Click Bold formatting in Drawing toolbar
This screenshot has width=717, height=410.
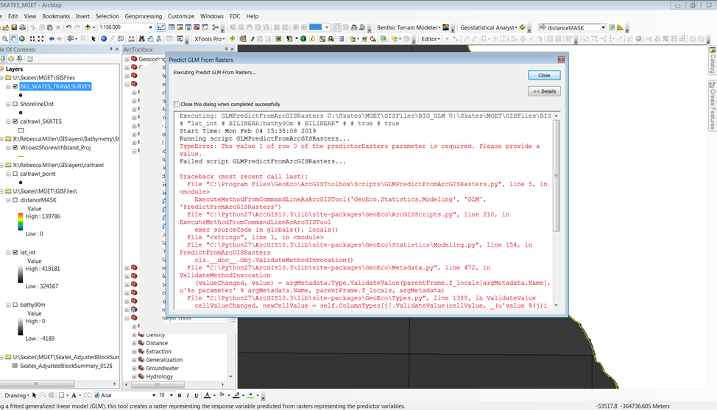coord(180,395)
